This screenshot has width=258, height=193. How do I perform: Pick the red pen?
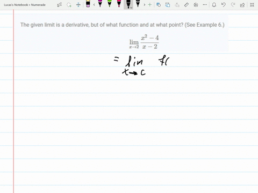tap(119, 4)
